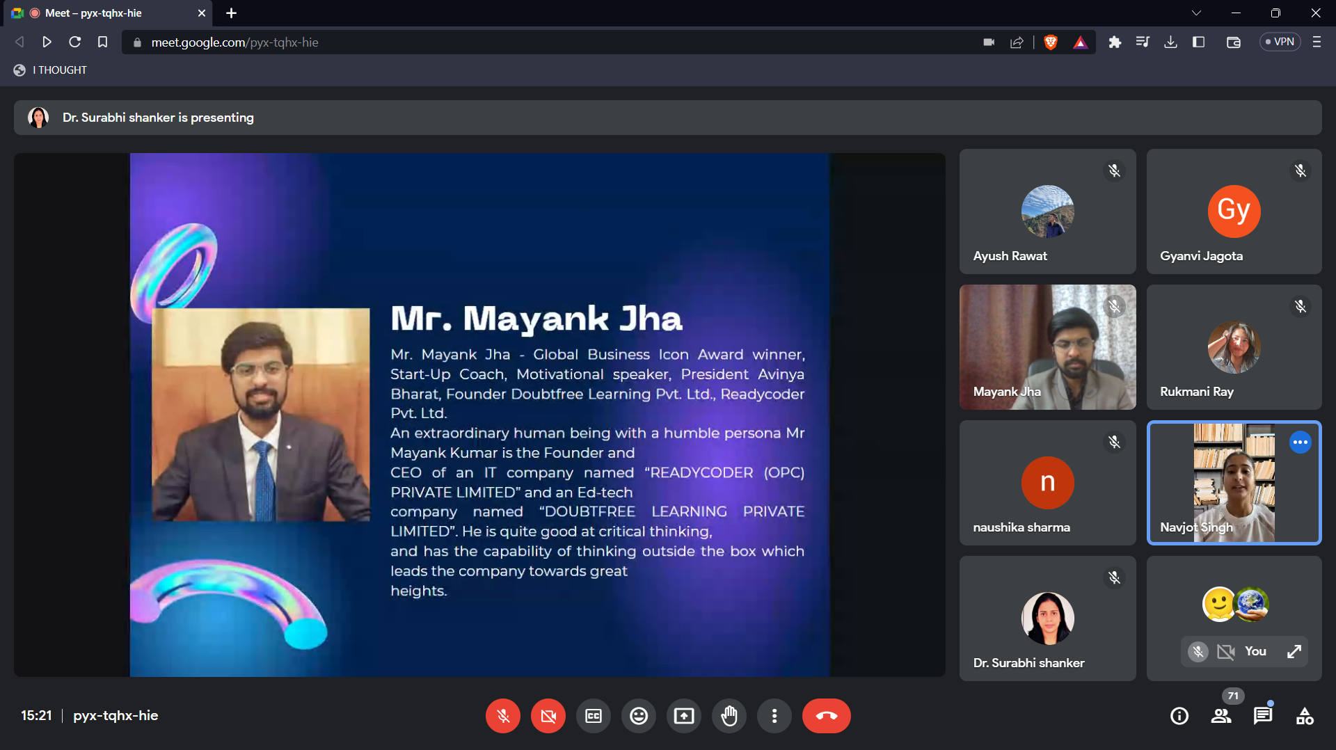Screen dimensions: 1336x750
Task: Select Ayush Rawat participant tile
Action: click(x=1047, y=212)
